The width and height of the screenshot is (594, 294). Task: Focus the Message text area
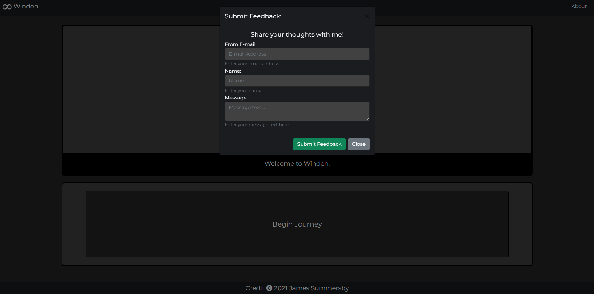[x=297, y=111]
